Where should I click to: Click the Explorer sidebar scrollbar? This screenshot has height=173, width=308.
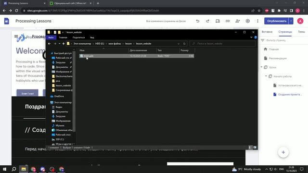(74, 91)
